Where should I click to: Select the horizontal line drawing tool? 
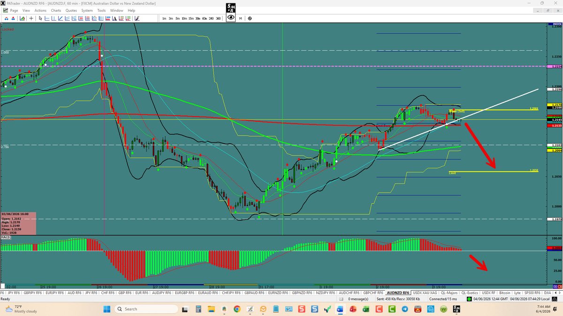[47, 18]
